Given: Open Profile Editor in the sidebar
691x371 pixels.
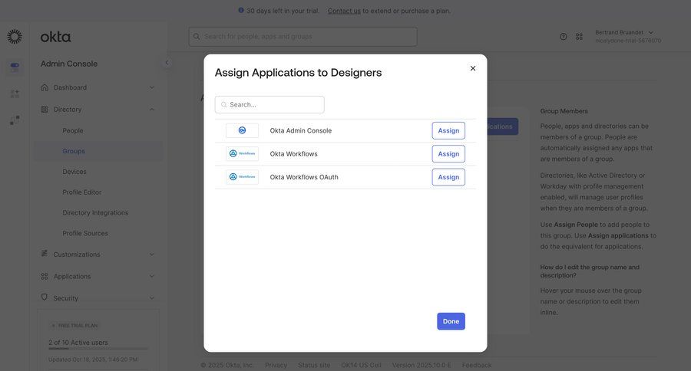Looking at the screenshot, I should click(x=82, y=192).
